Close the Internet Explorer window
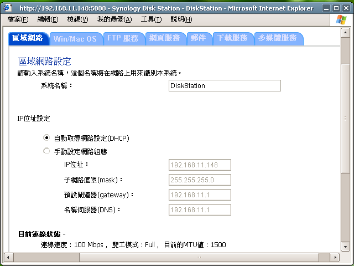 (346, 8)
